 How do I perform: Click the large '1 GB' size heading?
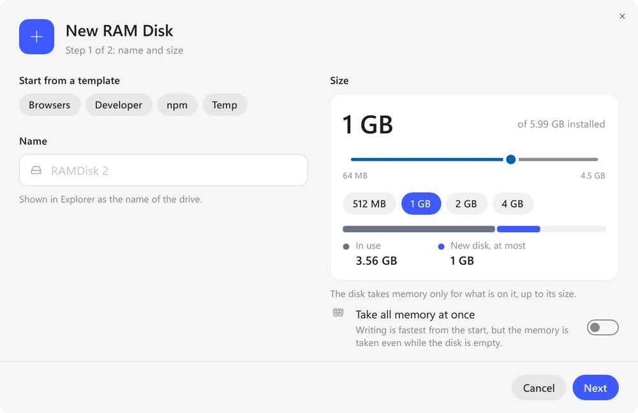point(368,124)
